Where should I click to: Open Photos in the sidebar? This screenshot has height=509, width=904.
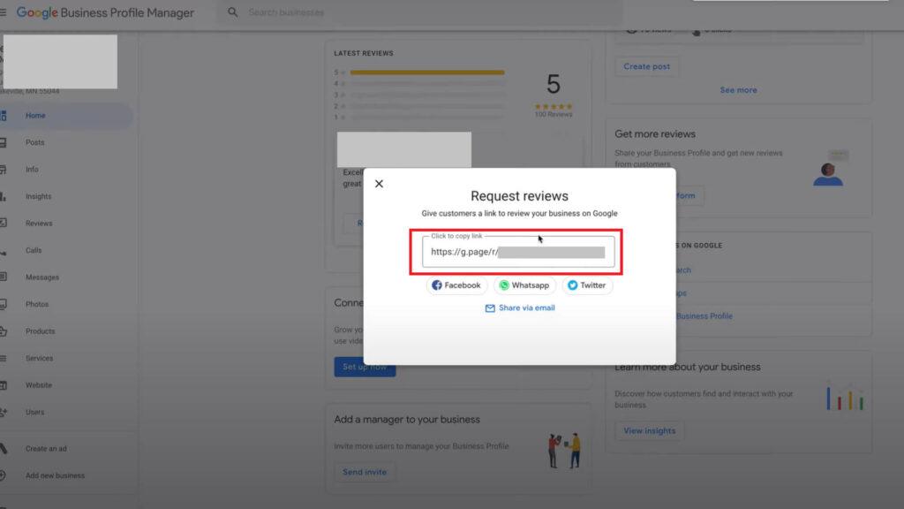click(37, 304)
